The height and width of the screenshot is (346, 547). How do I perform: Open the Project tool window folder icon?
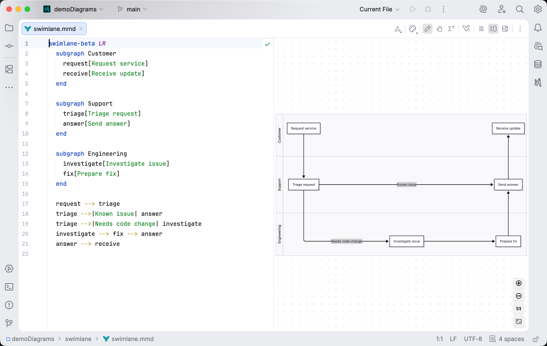[9, 28]
